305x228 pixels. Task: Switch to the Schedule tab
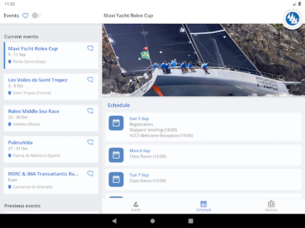[x=204, y=206]
